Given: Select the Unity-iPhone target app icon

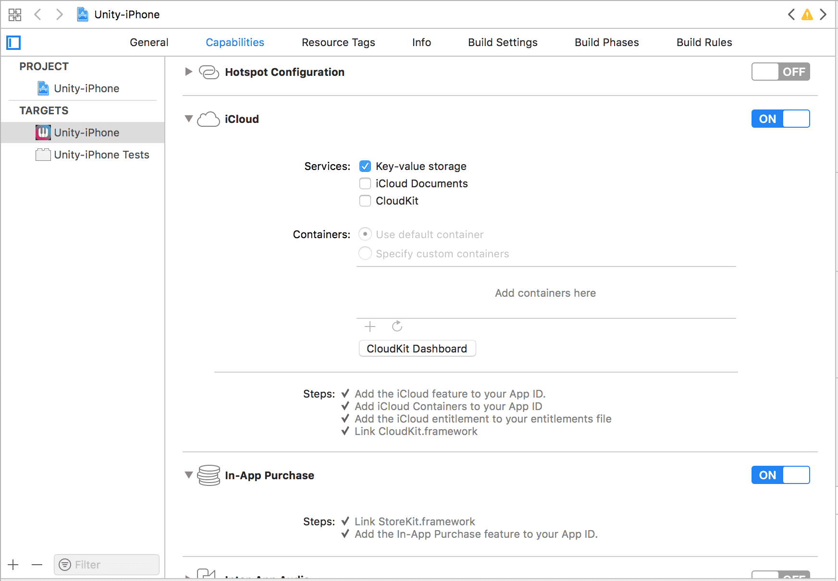Looking at the screenshot, I should tap(43, 133).
